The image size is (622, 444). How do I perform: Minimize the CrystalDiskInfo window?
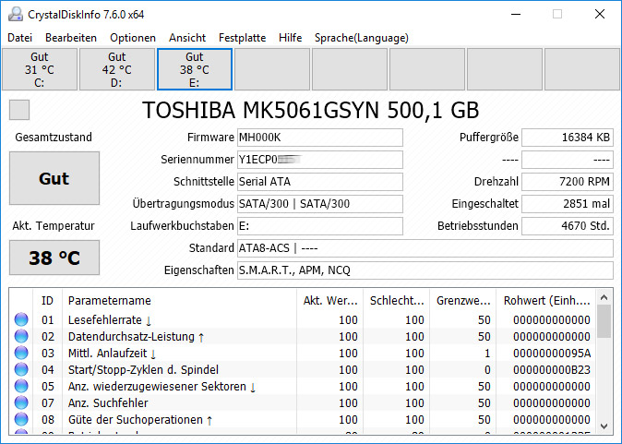point(516,14)
